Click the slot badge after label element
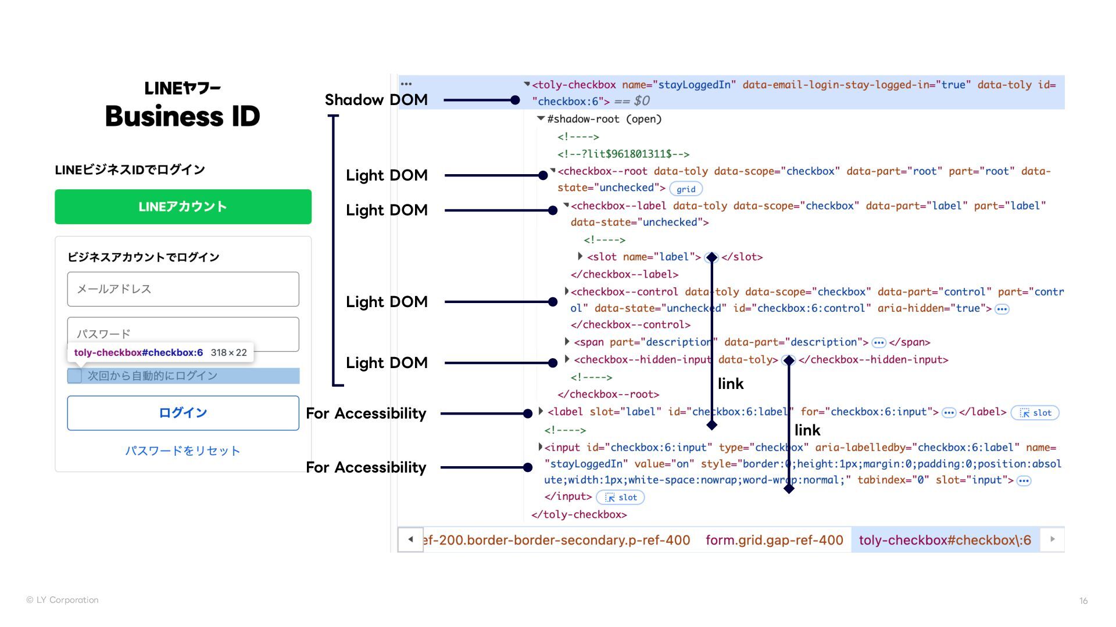Screen dimensions: 1116x627 coord(1035,413)
